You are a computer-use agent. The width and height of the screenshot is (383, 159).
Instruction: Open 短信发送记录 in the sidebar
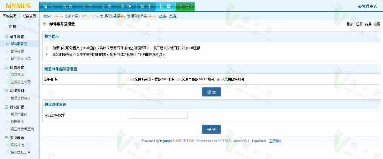point(20,82)
